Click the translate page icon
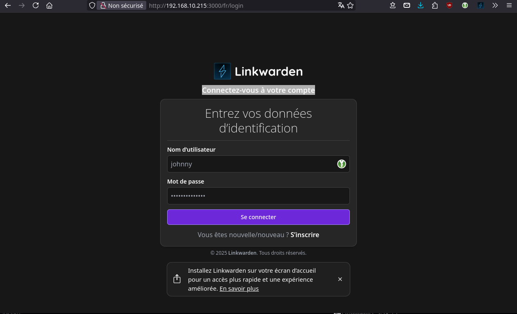This screenshot has width=517, height=314. coord(341,6)
